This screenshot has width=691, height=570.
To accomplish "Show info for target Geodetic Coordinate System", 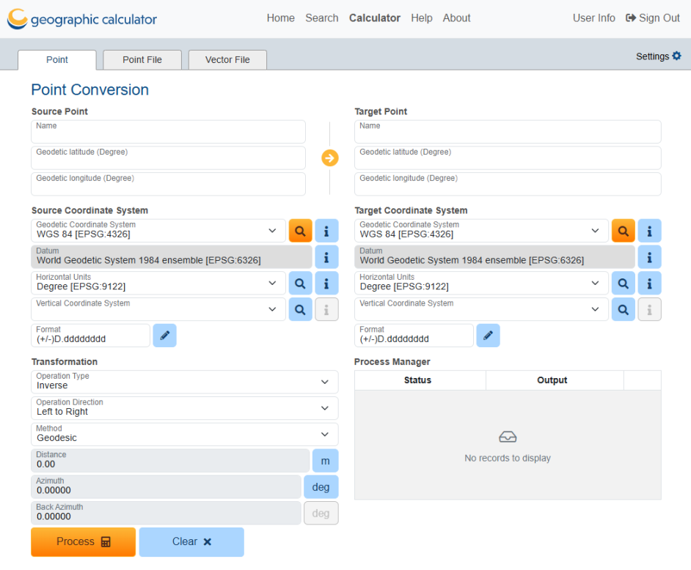I will (x=650, y=231).
